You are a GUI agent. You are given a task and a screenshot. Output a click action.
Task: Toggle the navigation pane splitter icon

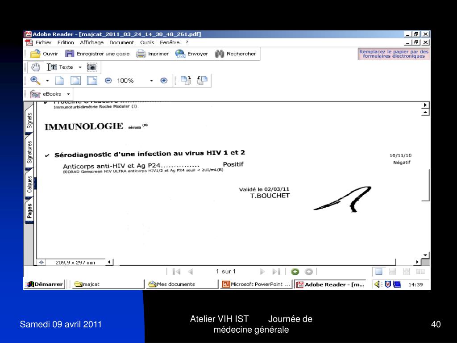click(42, 263)
